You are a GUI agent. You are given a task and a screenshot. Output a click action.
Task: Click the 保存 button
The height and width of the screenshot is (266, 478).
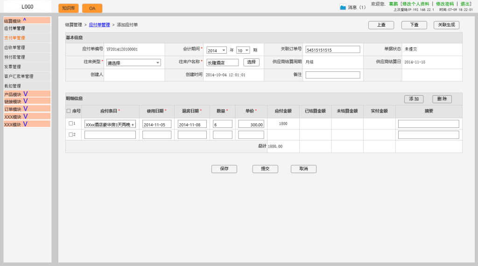[x=224, y=169]
